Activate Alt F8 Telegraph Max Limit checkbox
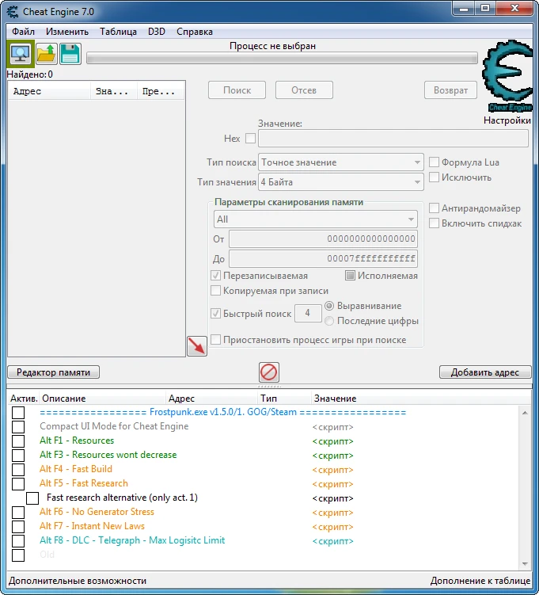 (x=18, y=541)
